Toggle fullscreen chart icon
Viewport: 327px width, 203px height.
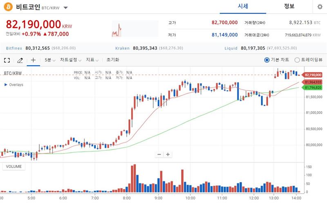click(7, 60)
